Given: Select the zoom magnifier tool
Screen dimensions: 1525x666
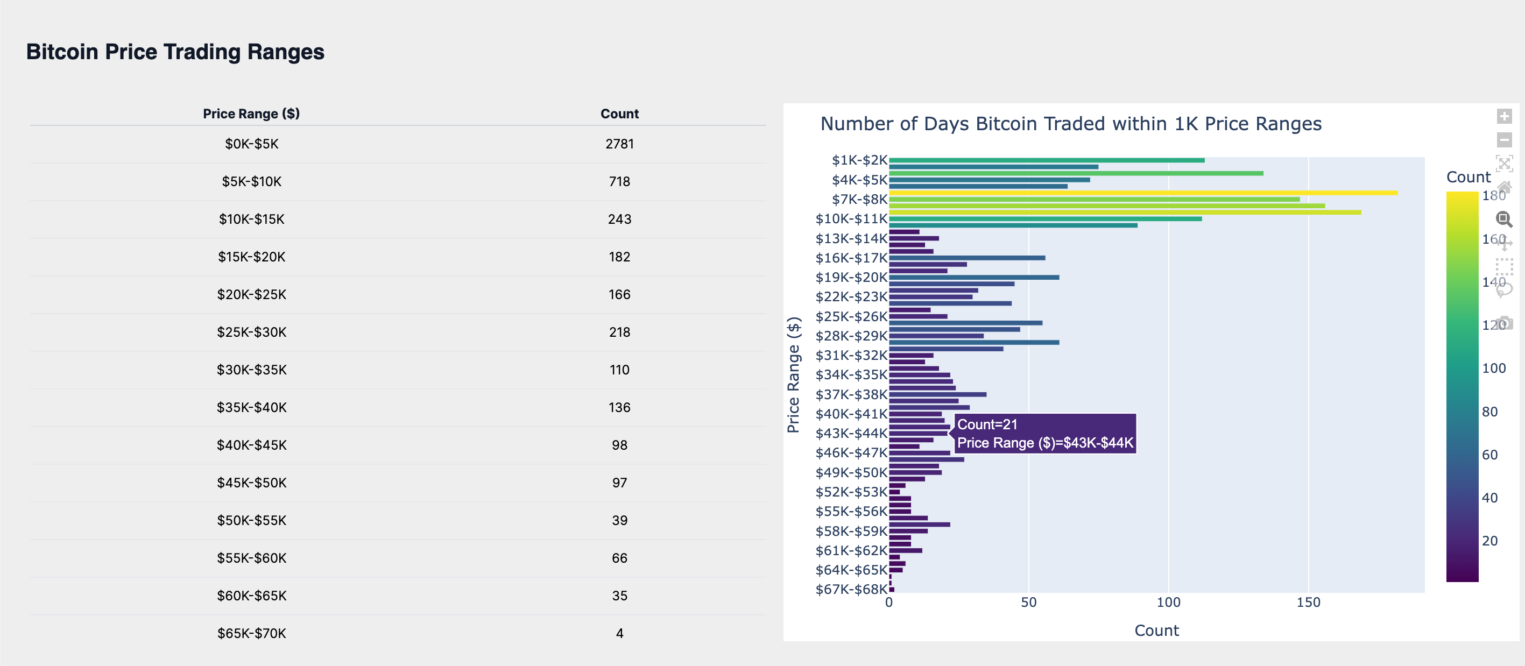Looking at the screenshot, I should [x=1503, y=219].
